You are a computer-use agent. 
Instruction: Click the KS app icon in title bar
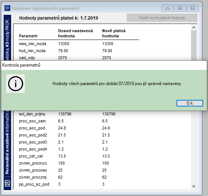tap(7, 8)
